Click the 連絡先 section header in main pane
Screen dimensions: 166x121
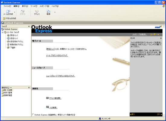coord(42,89)
